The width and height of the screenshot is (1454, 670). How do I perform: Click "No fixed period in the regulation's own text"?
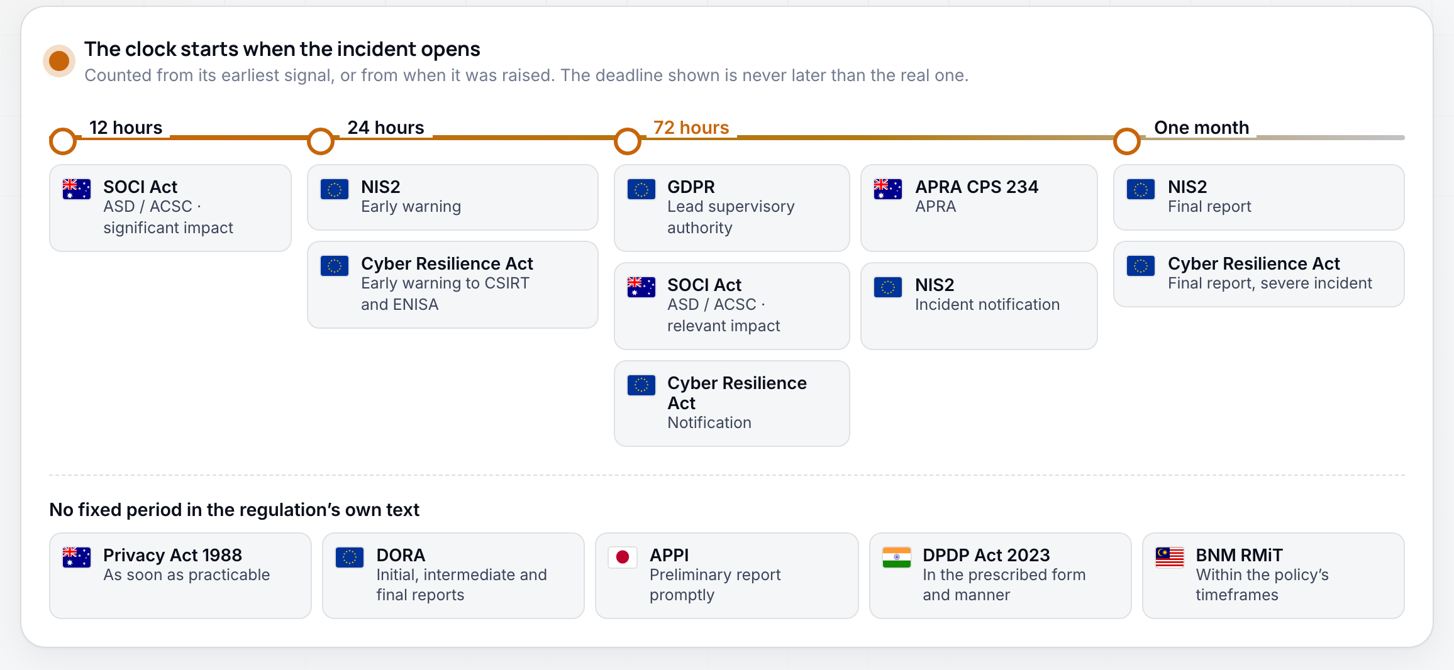coord(234,510)
